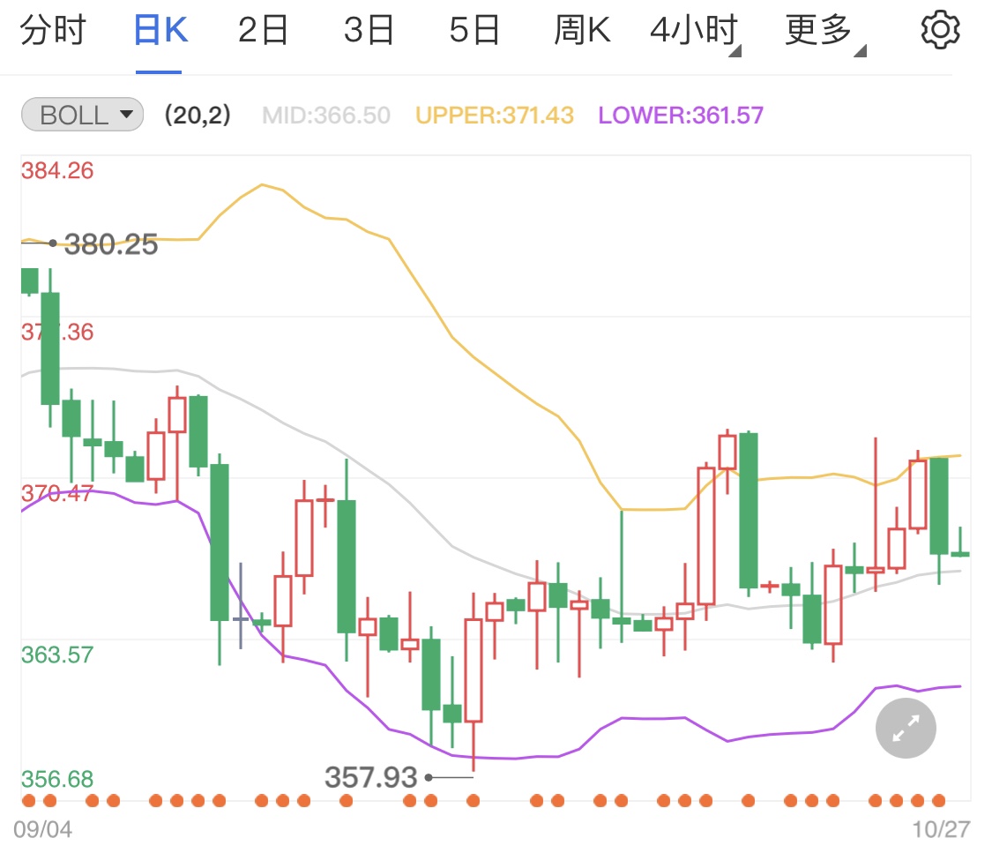Switch to the 周K tab
Image resolution: width=992 pixels, height=853 pixels.
coord(582,30)
